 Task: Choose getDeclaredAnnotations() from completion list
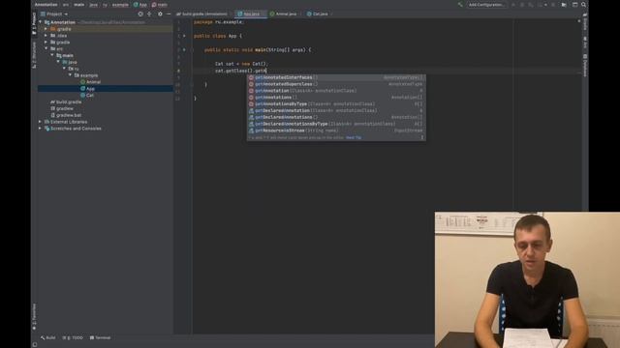pyautogui.click(x=336, y=117)
